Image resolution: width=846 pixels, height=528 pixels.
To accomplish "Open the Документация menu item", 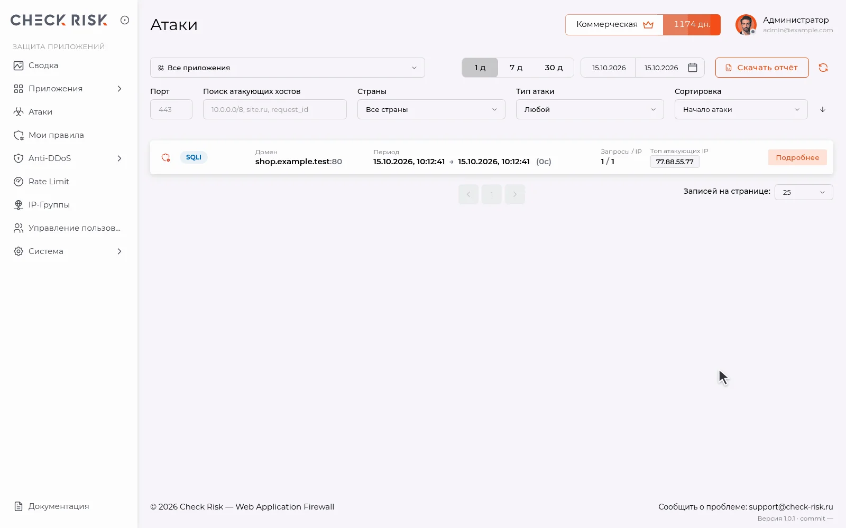I will click(x=69, y=506).
